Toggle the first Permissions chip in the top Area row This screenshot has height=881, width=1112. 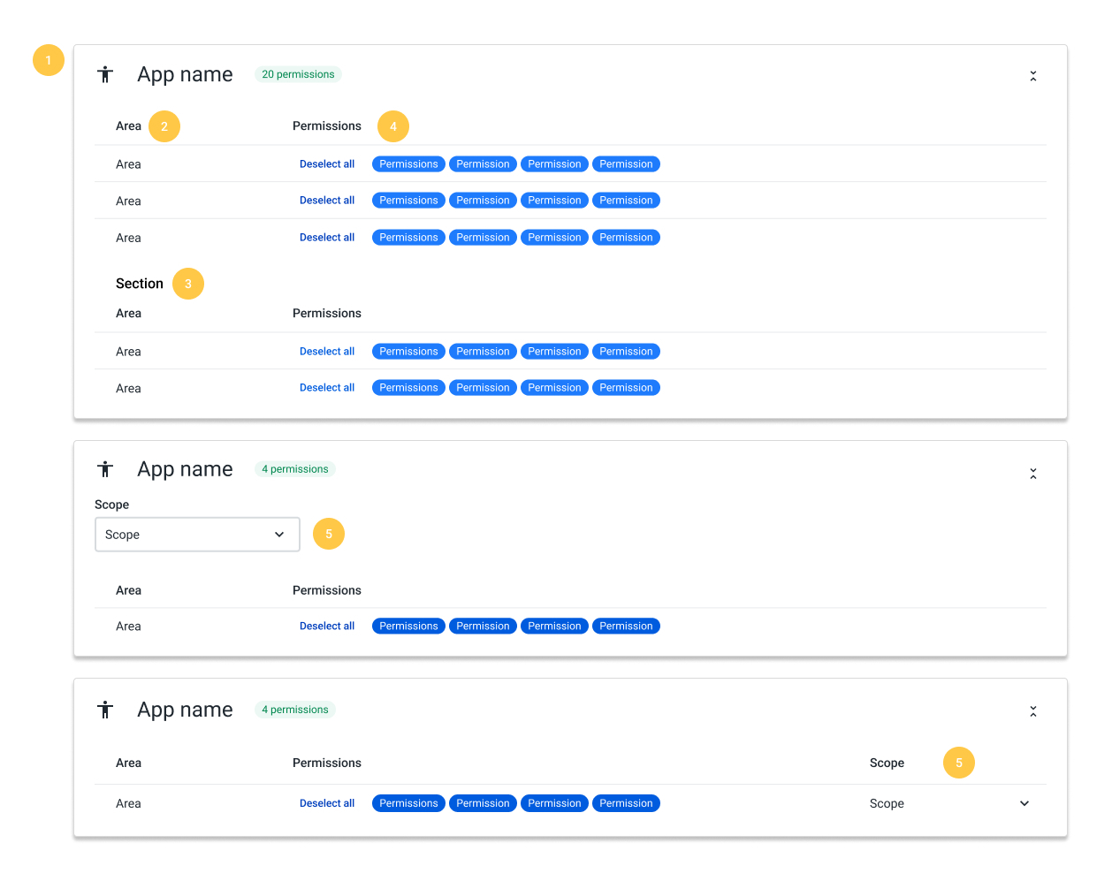(408, 163)
